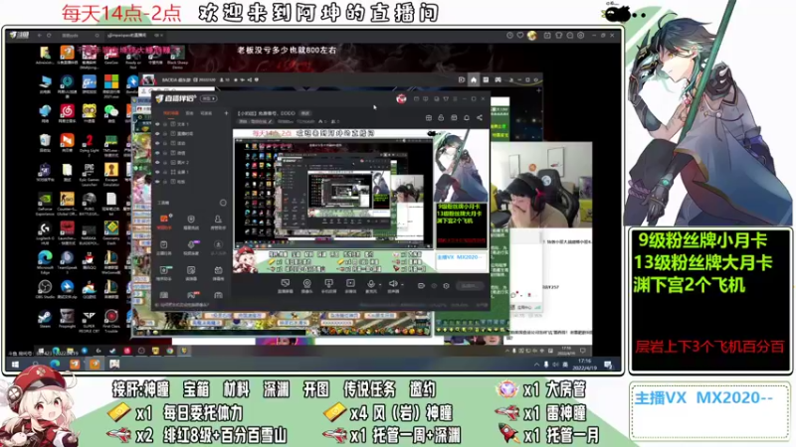Click the browser back arrow
This screenshot has width=796, height=447.
[40, 36]
